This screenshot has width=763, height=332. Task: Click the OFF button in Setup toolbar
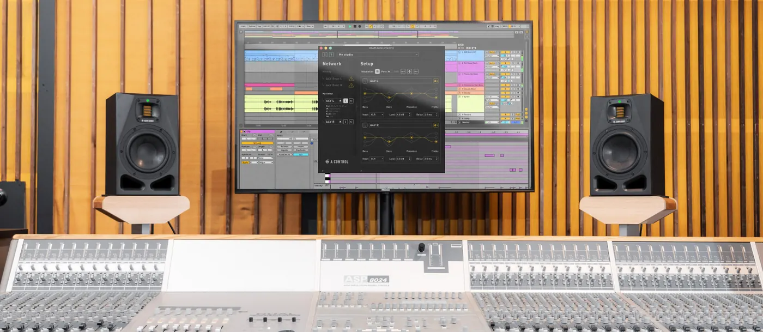[416, 71]
